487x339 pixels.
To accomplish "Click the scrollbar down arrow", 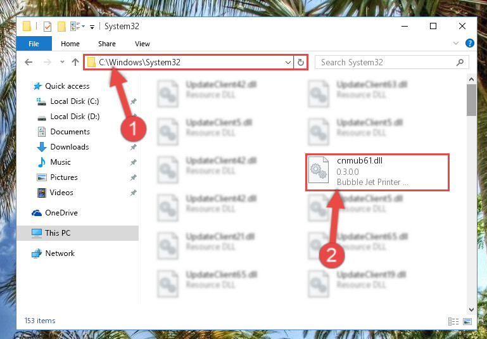I will [471, 310].
